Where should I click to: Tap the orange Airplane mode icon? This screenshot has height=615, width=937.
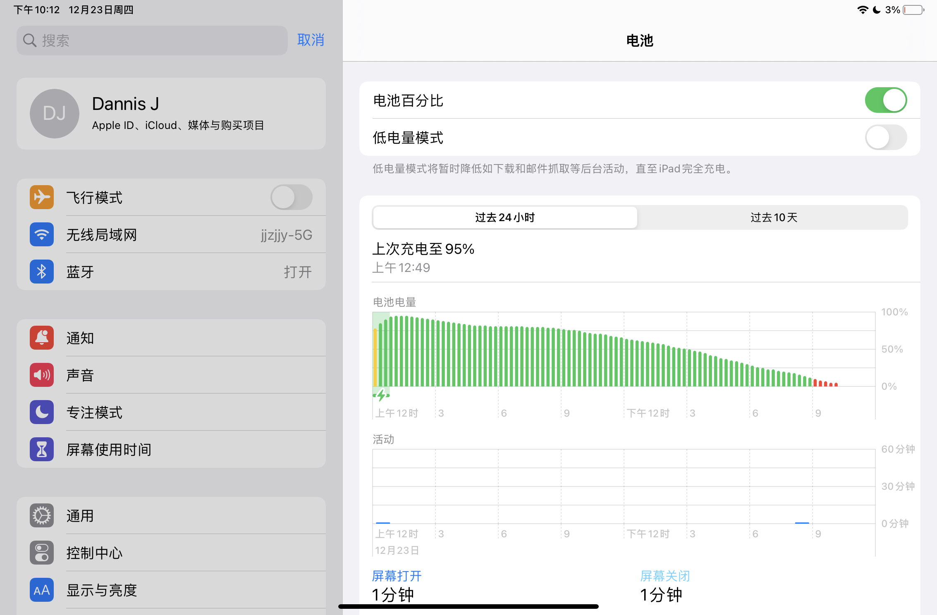[42, 197]
